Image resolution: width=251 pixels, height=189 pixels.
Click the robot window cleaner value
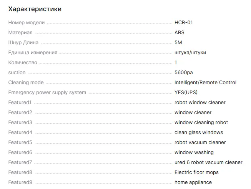(x=200, y=103)
